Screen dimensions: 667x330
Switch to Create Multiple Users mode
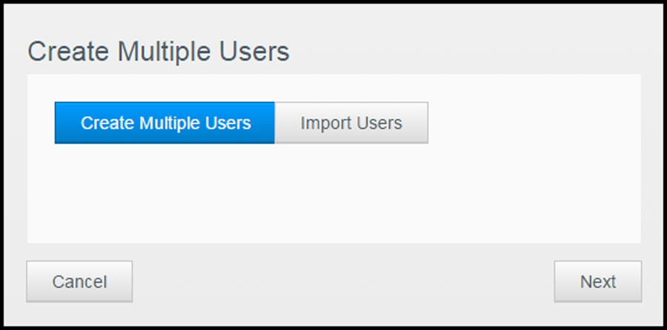pyautogui.click(x=165, y=123)
